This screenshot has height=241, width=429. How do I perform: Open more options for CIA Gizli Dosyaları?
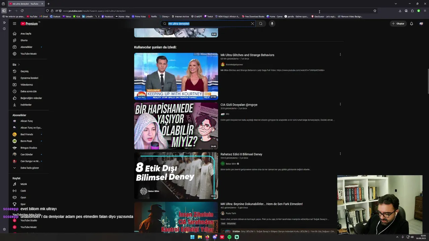tap(340, 104)
